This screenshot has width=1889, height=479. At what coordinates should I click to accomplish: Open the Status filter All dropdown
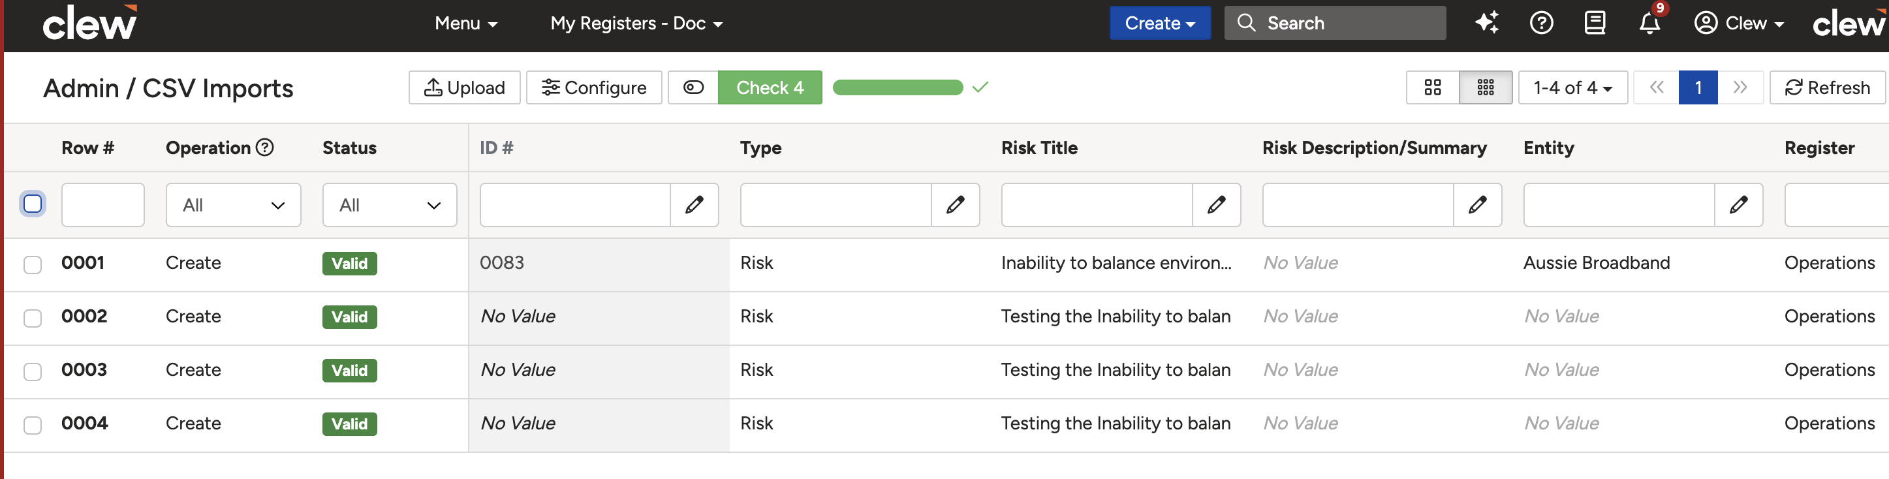coord(390,205)
